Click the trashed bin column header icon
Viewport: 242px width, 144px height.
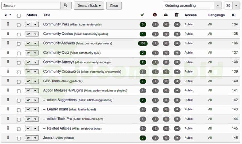tap(177, 15)
